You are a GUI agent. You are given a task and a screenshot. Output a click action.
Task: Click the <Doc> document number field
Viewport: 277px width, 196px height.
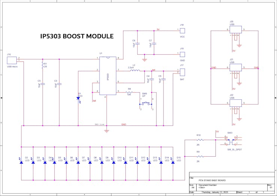[x=202, y=187]
